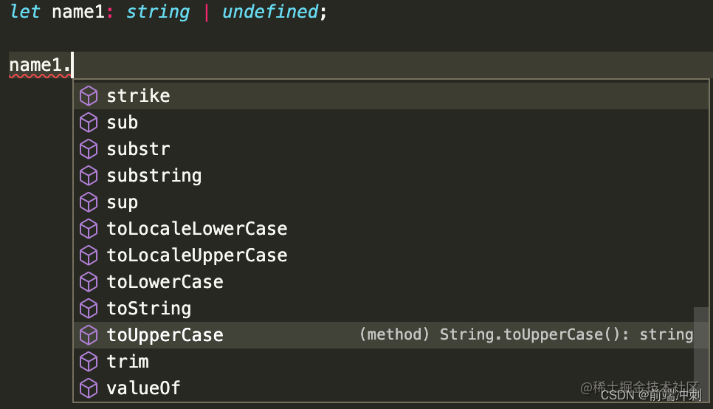
Task: Click the suggestion list scrollbar thumb
Action: [701, 350]
